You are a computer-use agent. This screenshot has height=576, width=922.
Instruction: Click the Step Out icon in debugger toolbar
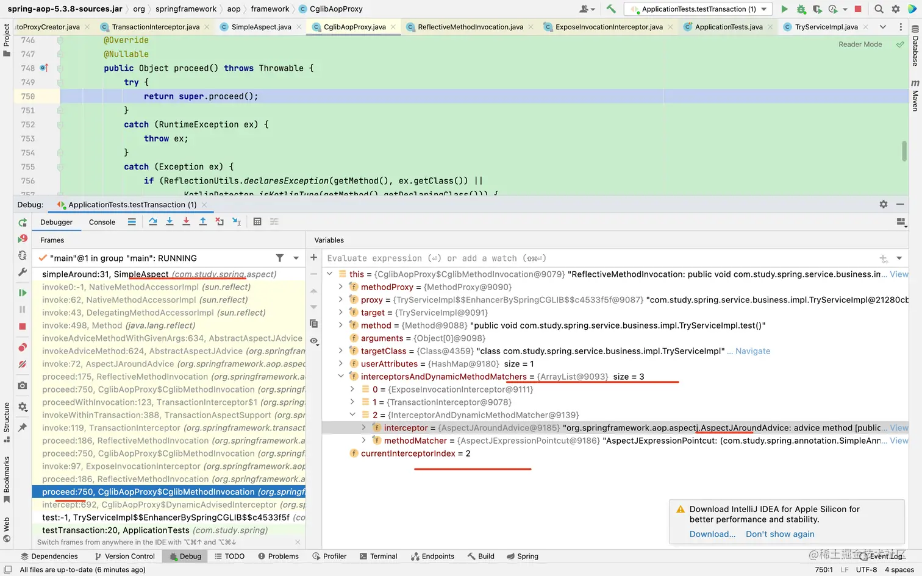click(x=203, y=222)
